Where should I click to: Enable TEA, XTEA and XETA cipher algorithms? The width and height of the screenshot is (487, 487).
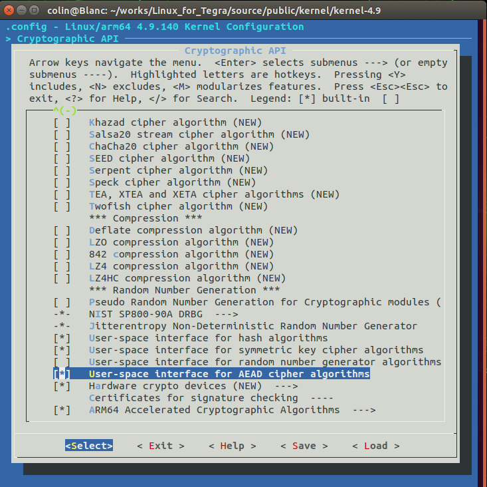tap(62, 194)
